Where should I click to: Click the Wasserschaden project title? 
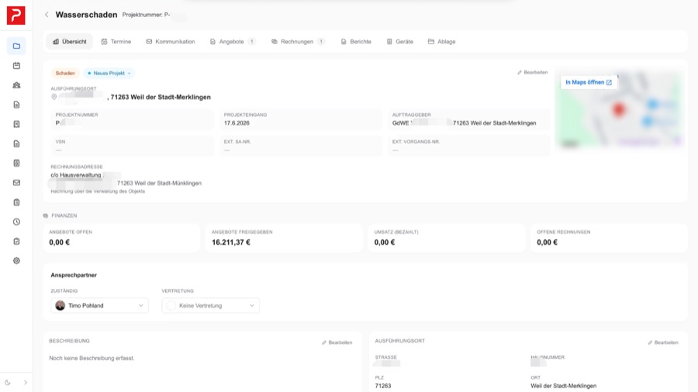(86, 15)
